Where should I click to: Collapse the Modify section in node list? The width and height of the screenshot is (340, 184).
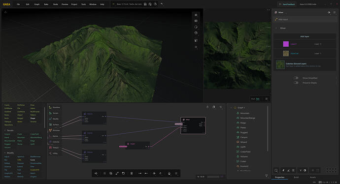pos(5,153)
